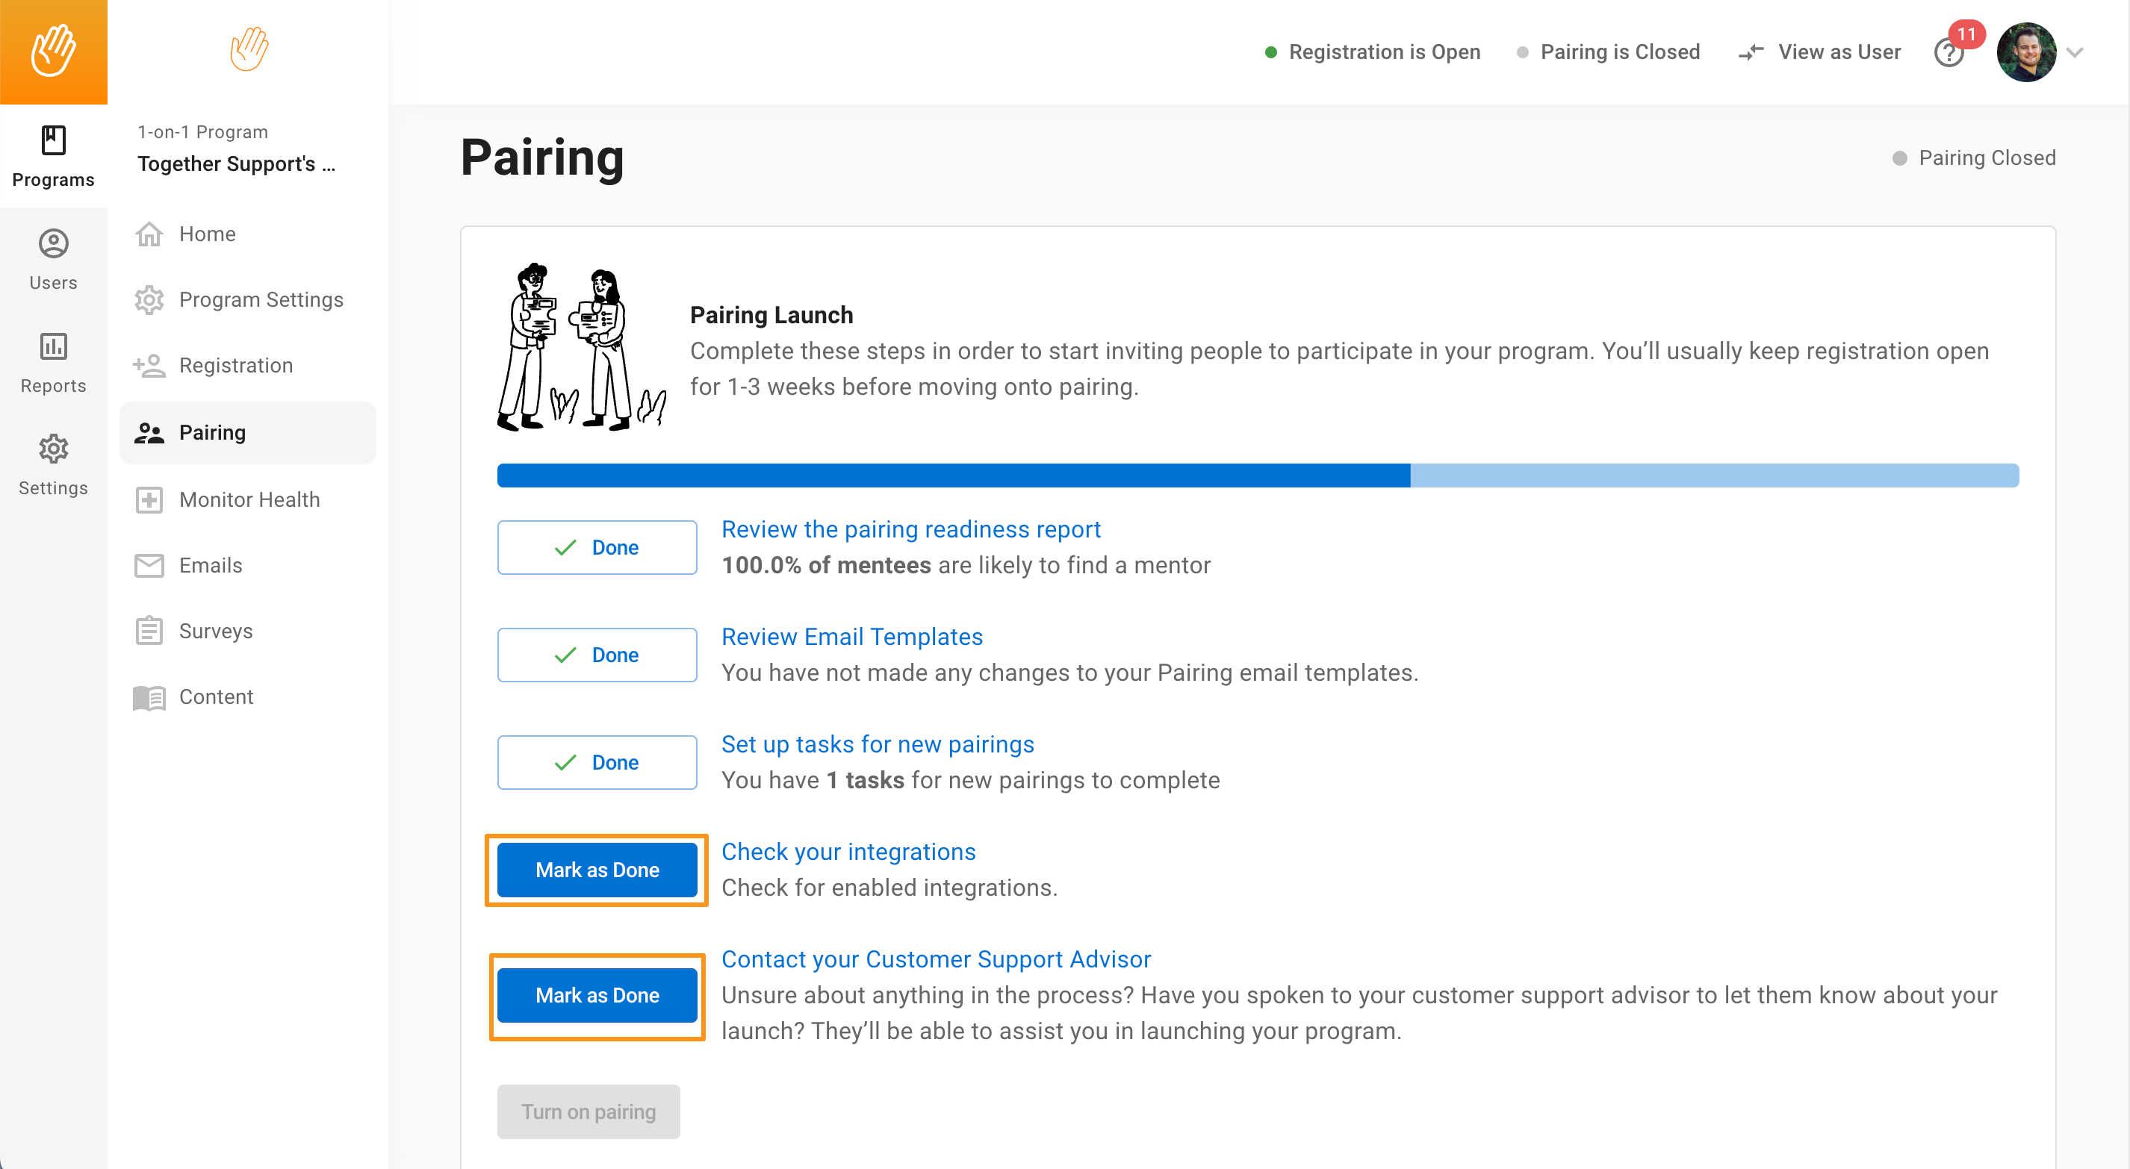
Task: Click the Content book icon
Action: [x=149, y=697]
